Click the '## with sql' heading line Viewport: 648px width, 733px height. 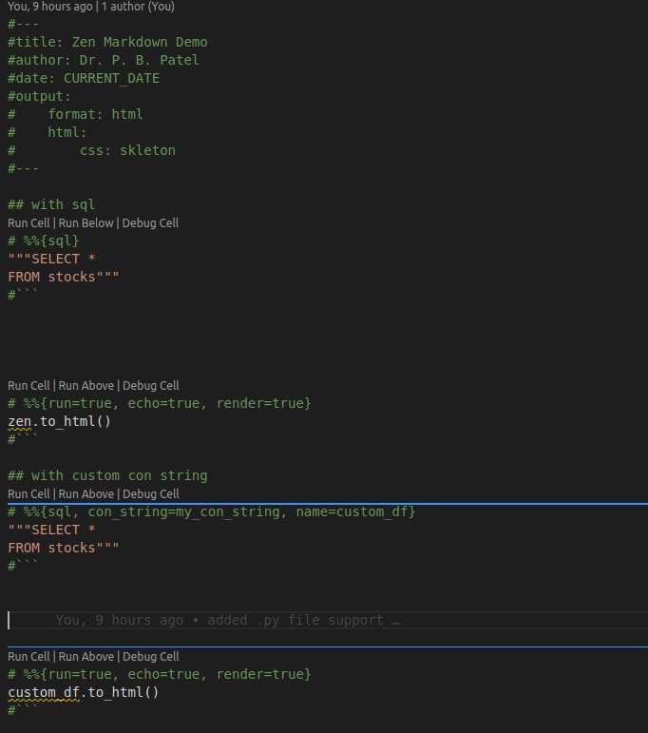tap(51, 204)
